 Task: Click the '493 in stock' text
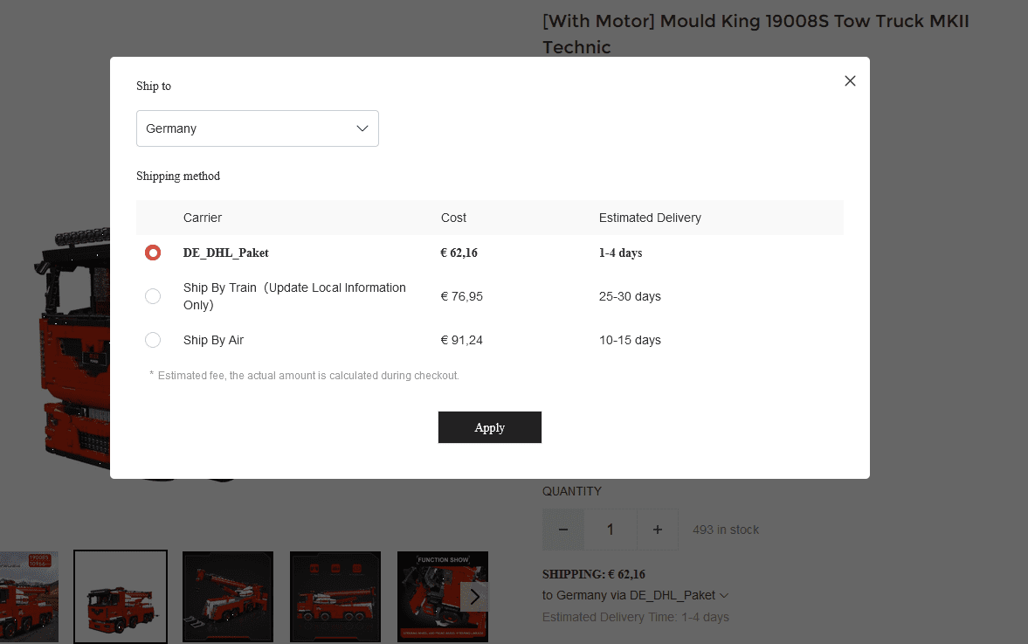pyautogui.click(x=726, y=530)
